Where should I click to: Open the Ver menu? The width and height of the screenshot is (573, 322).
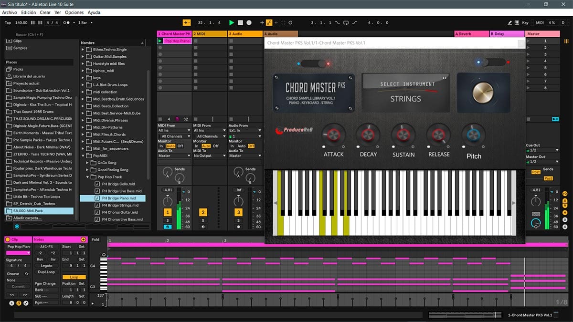coord(58,12)
